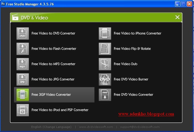Launch Free Video Dub label
Image resolution: width=194 pixels, height=132 pixels.
(126, 64)
